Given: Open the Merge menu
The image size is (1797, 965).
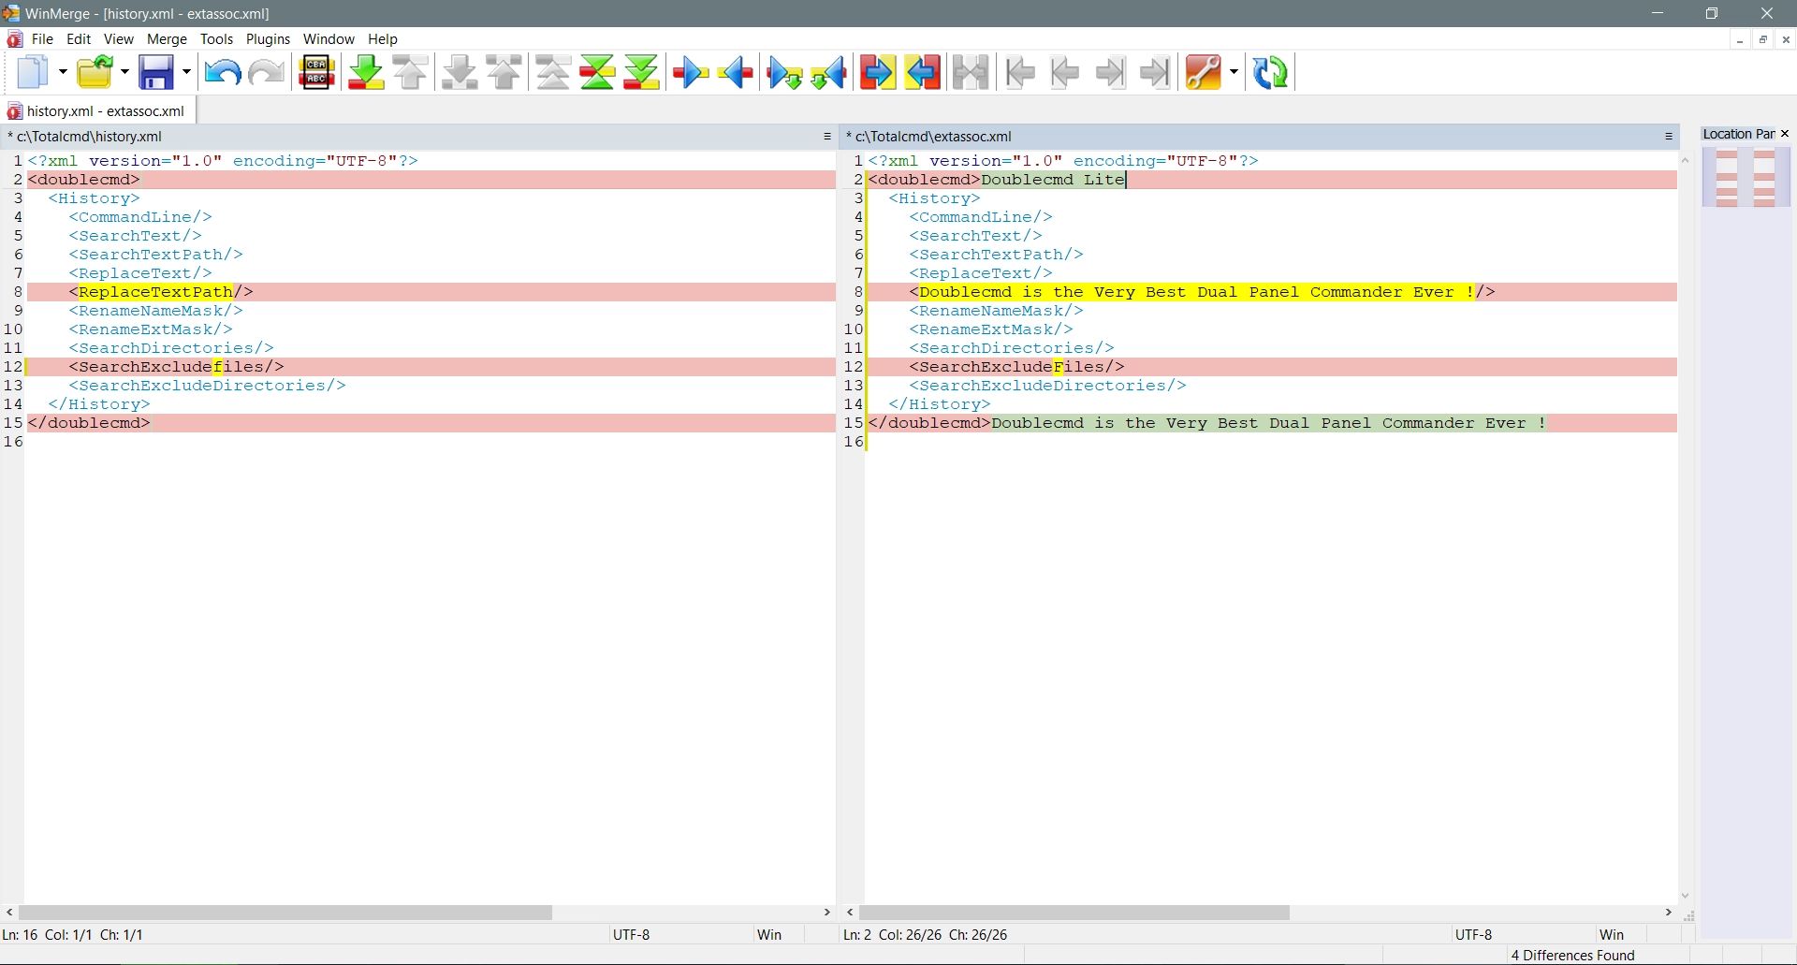Looking at the screenshot, I should [167, 39].
